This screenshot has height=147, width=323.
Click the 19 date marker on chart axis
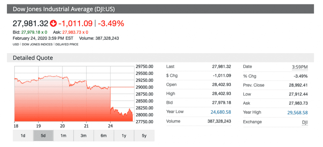coord(38,126)
